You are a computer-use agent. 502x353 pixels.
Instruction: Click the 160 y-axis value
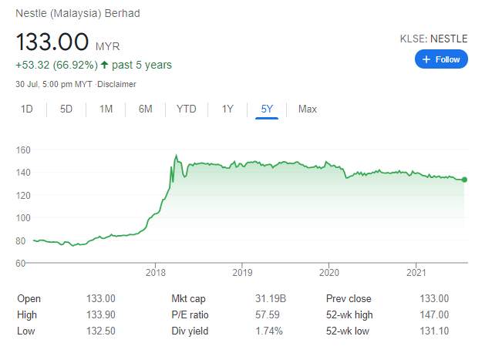tap(23, 150)
